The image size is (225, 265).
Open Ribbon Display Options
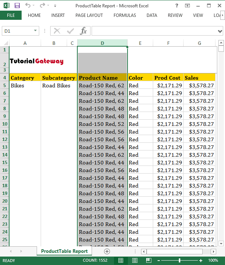click(187, 6)
